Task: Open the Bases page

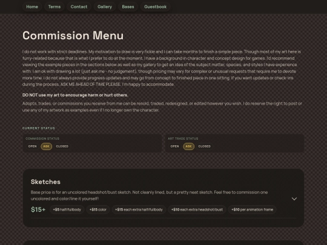Action: tap(128, 7)
